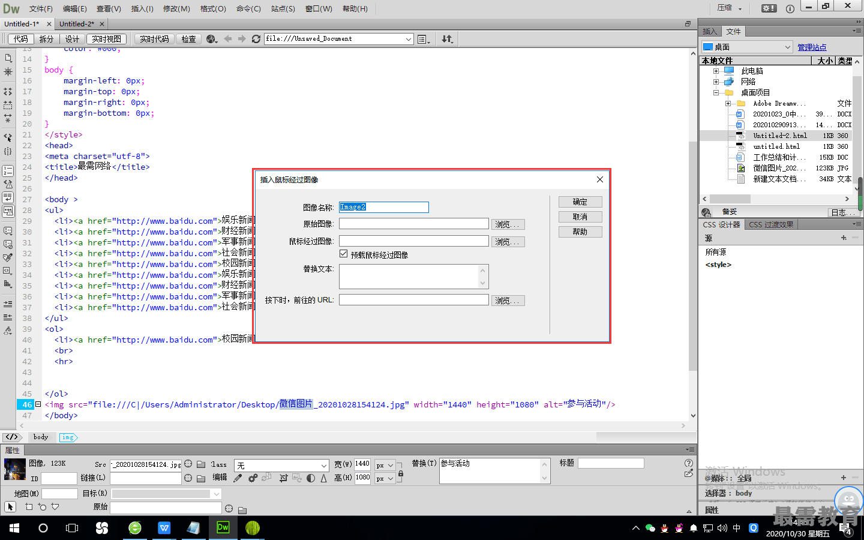864x540 pixels.
Task: Switch to CSS Transitions tab
Action: click(x=771, y=224)
